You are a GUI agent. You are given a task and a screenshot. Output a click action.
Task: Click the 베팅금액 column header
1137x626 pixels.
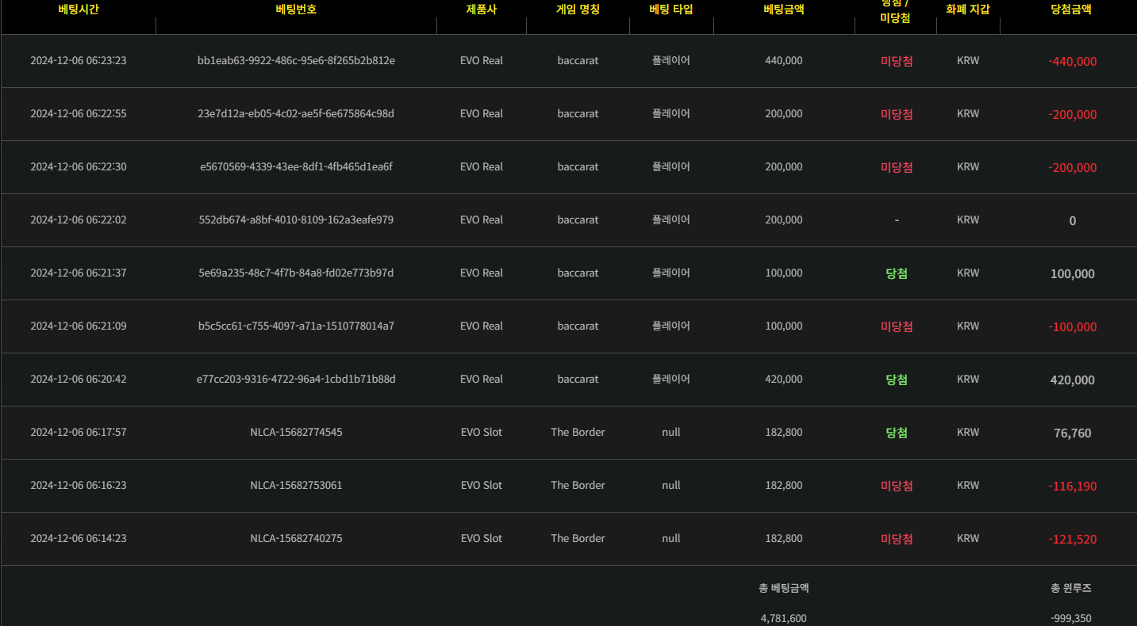(x=783, y=10)
